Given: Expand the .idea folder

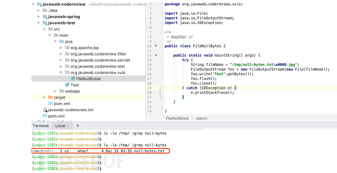Looking at the screenshot, I should point(39,10).
